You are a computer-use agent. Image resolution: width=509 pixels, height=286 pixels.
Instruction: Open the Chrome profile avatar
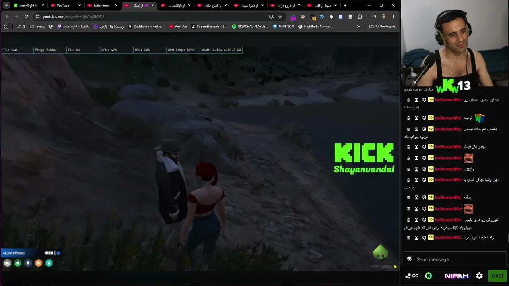click(x=383, y=17)
